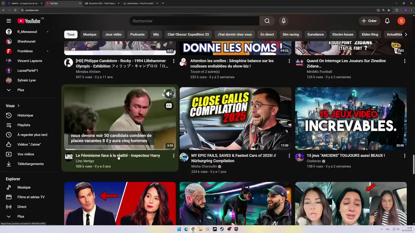The image size is (415, 233).
Task: Open the Lino Vertigo channel avatar
Action: pos(69,157)
